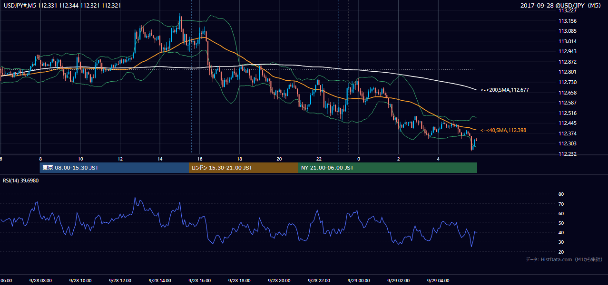This screenshot has width=608, height=285.
Task: Select the <-<200,SMA,112.677 line label
Action: [504, 90]
